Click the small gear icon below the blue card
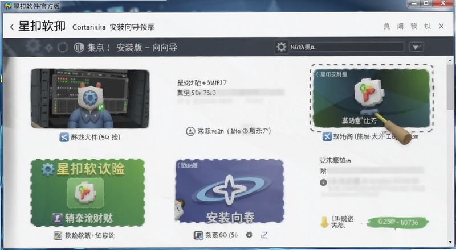Image resolution: width=456 pixels, height=250 pixels. (x=249, y=235)
